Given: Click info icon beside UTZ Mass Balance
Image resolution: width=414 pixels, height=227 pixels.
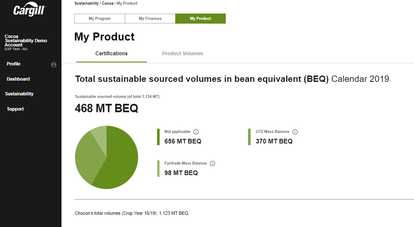Looking at the screenshot, I should click(x=295, y=132).
